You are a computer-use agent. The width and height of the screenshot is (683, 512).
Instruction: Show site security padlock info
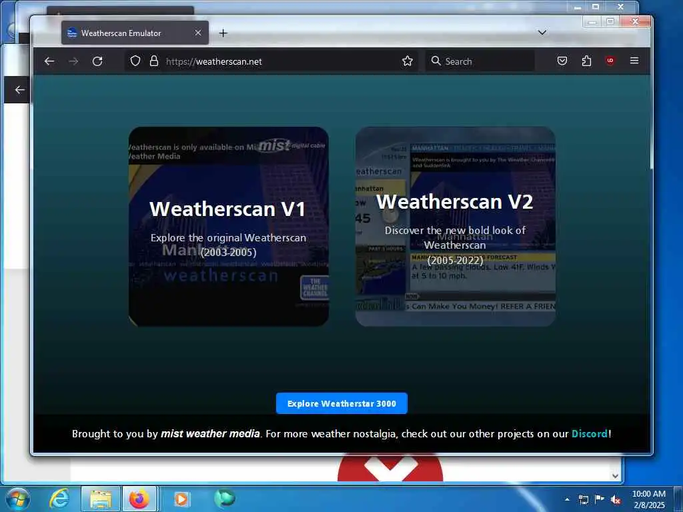point(154,61)
